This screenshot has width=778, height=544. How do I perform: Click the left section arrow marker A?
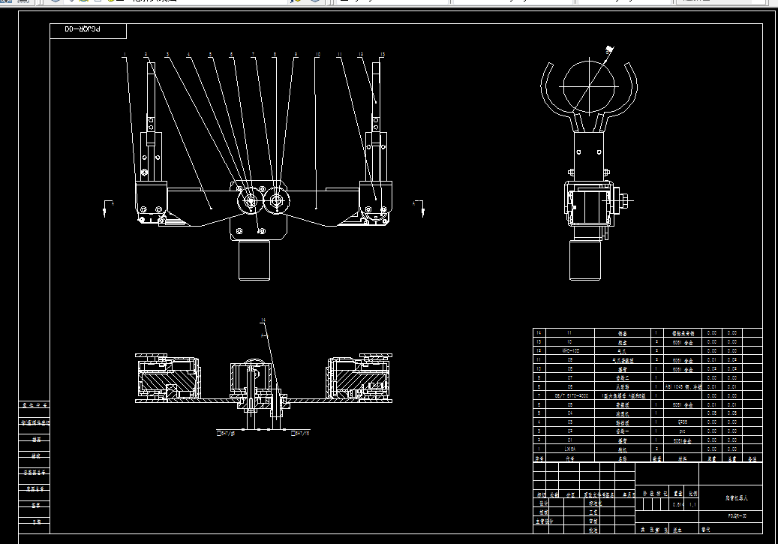[x=108, y=208]
